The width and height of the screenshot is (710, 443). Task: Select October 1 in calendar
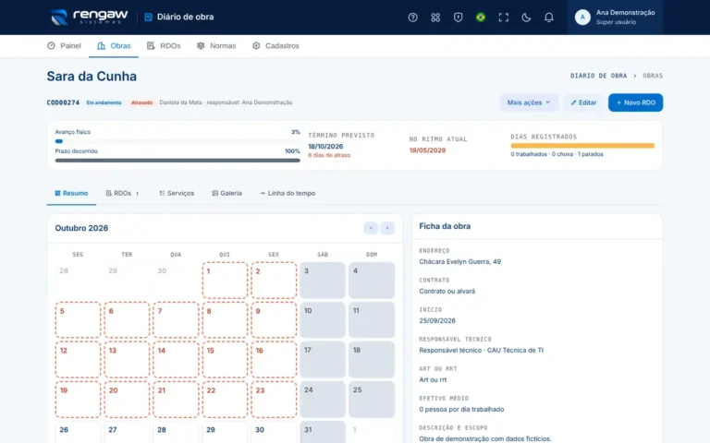225,281
